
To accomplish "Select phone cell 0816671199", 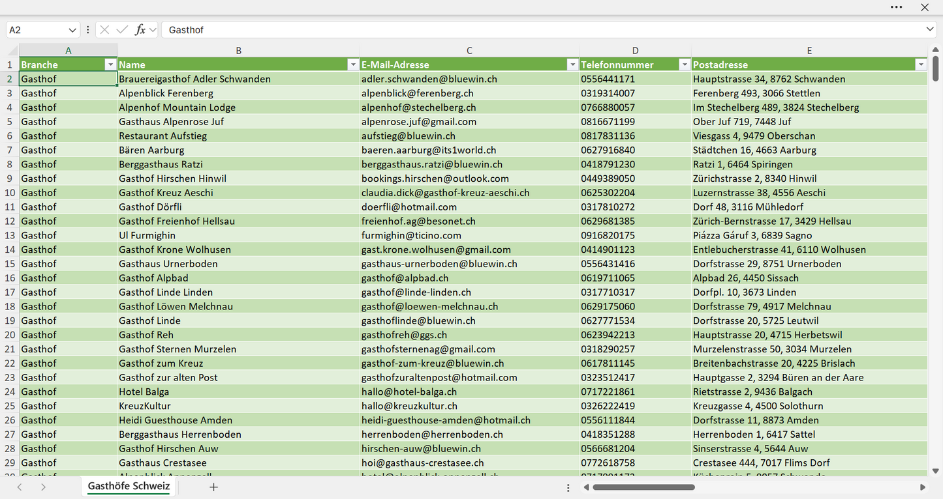I will coord(635,122).
